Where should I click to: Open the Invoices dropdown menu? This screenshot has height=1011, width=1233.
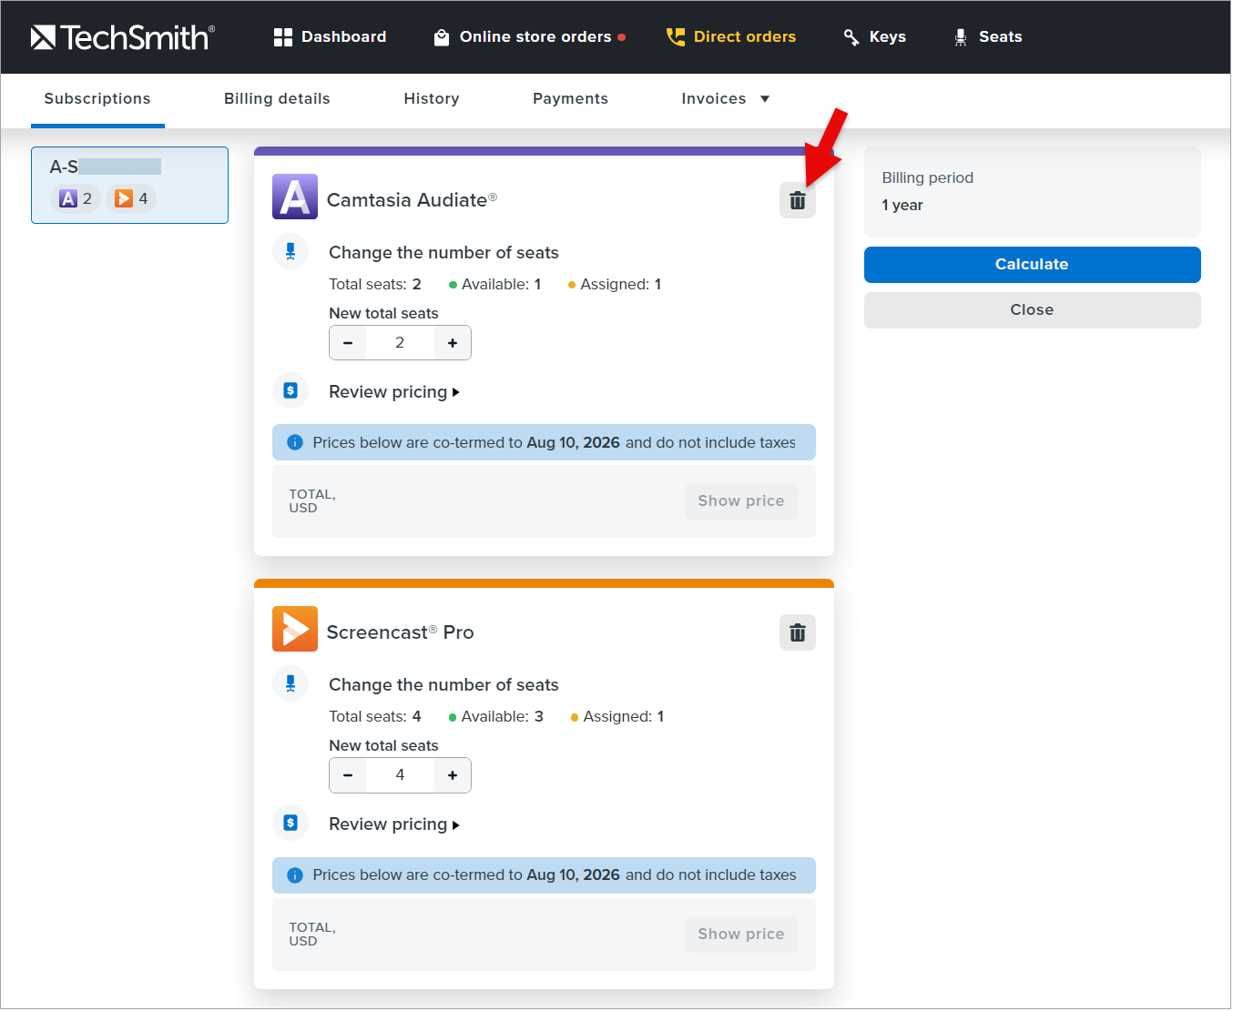coord(725,99)
